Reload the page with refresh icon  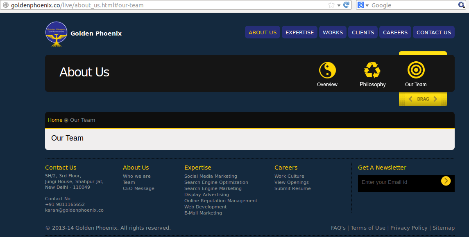[x=347, y=5]
